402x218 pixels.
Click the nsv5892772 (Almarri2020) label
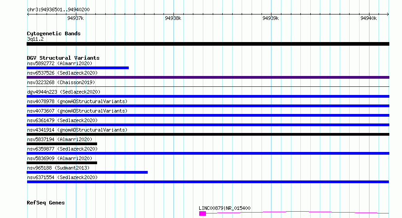click(x=60, y=63)
